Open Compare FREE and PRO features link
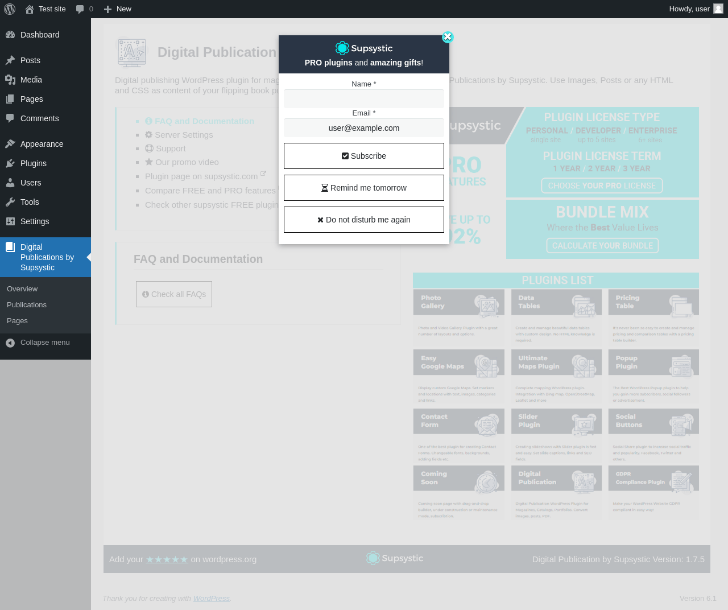The height and width of the screenshot is (610, 728). coord(210,191)
